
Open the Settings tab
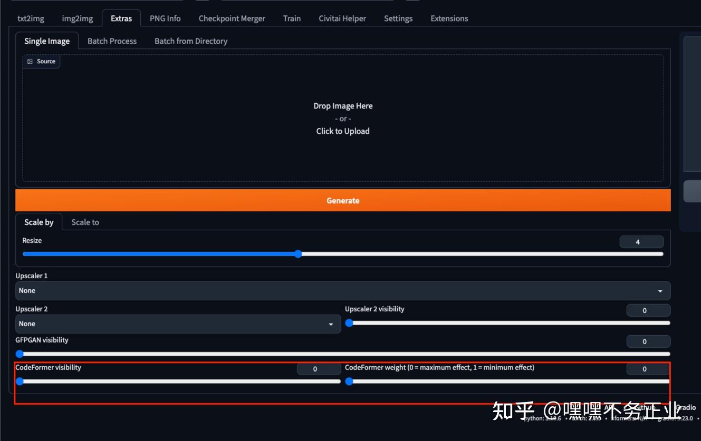coord(398,18)
